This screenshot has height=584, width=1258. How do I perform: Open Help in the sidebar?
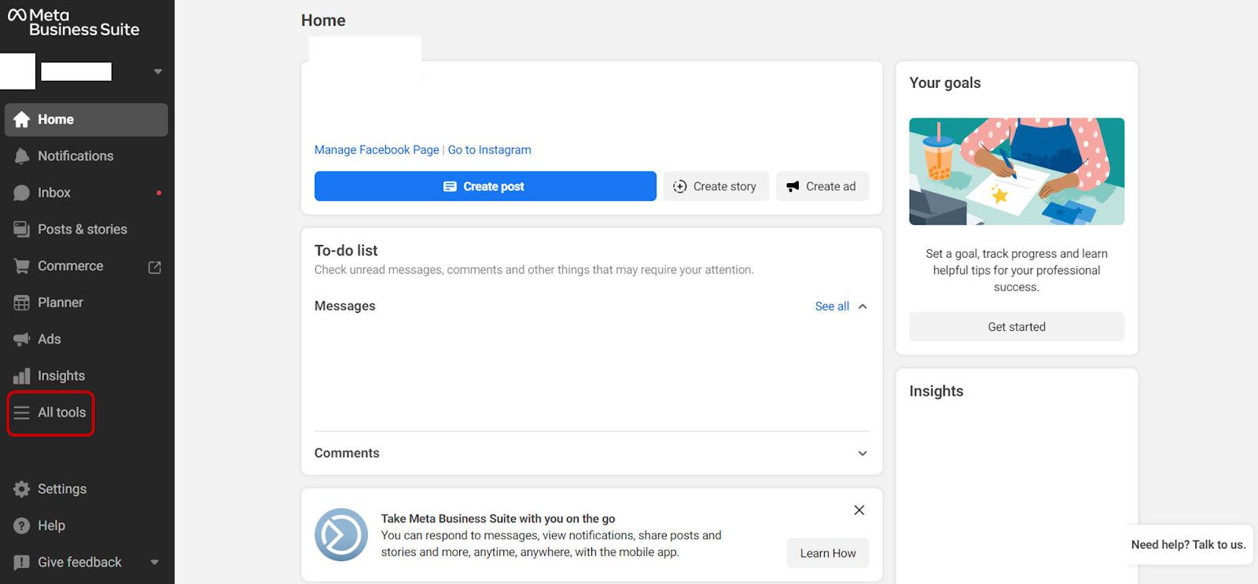point(86,526)
